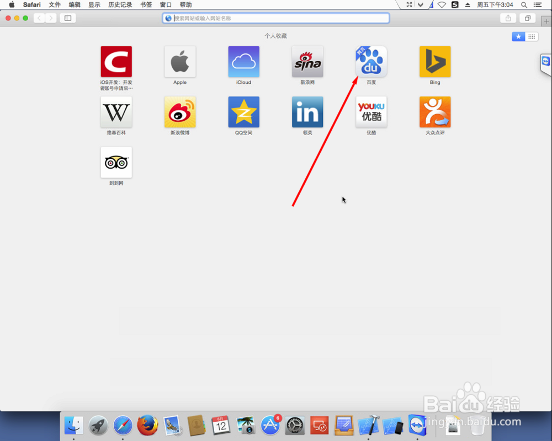Open Finder from the Dock
Viewport: 552px width, 441px height.
pos(74,425)
